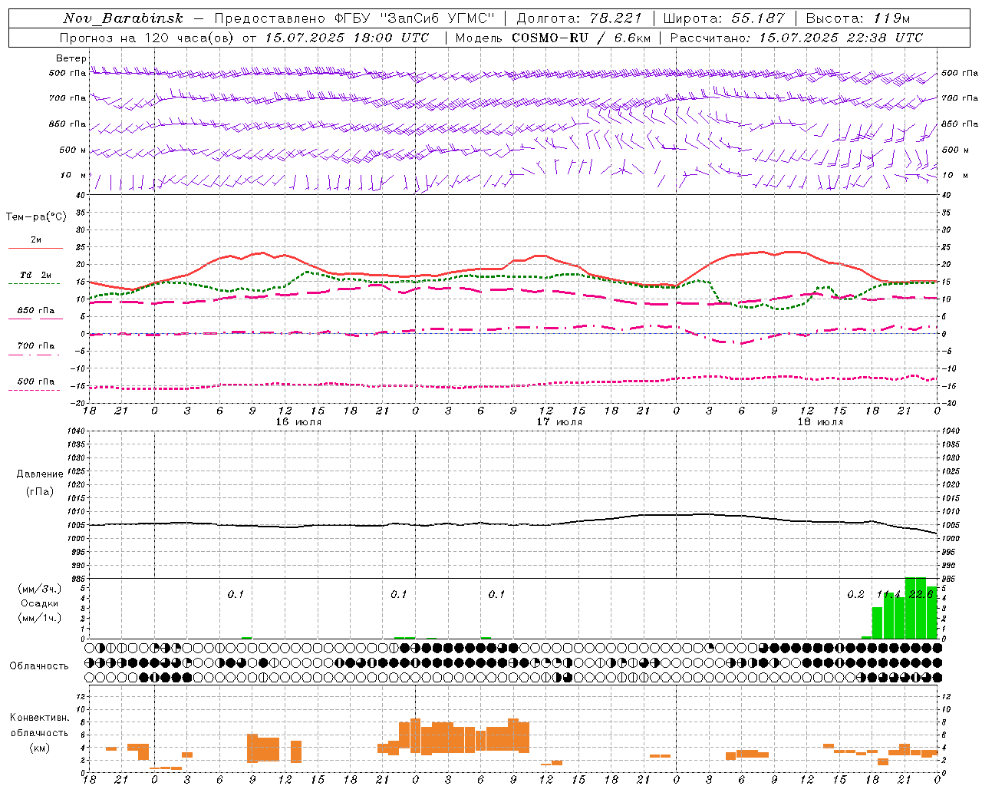Click the 700 гПа temperature legend label
Screen dimensions: 982x786
[36, 346]
